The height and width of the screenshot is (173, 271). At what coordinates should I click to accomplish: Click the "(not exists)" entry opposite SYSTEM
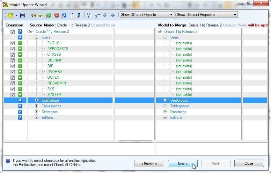(184, 95)
